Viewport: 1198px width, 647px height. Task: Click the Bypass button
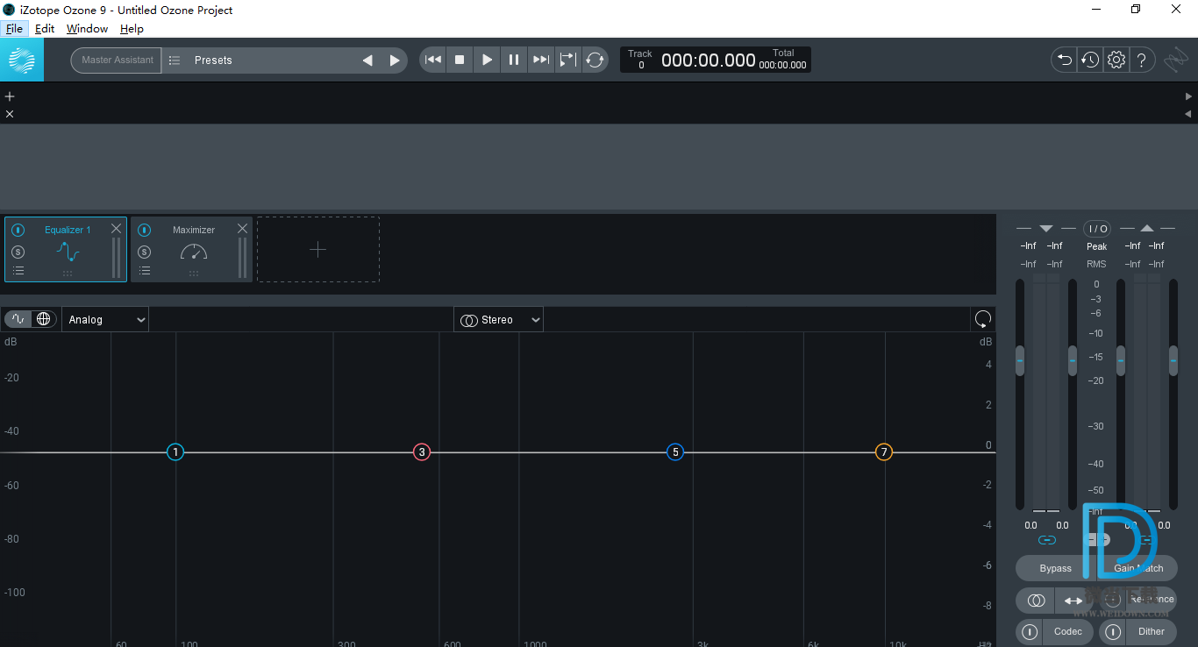1056,568
